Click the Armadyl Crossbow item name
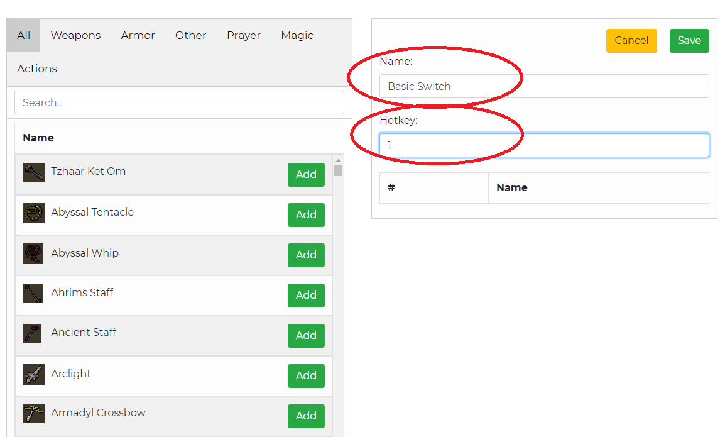This screenshot has width=725, height=437. (x=98, y=412)
